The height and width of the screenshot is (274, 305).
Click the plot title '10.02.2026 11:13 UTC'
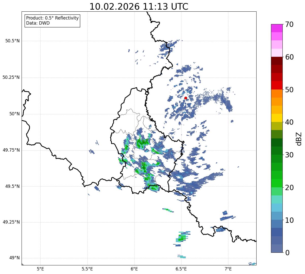[x=139, y=6]
